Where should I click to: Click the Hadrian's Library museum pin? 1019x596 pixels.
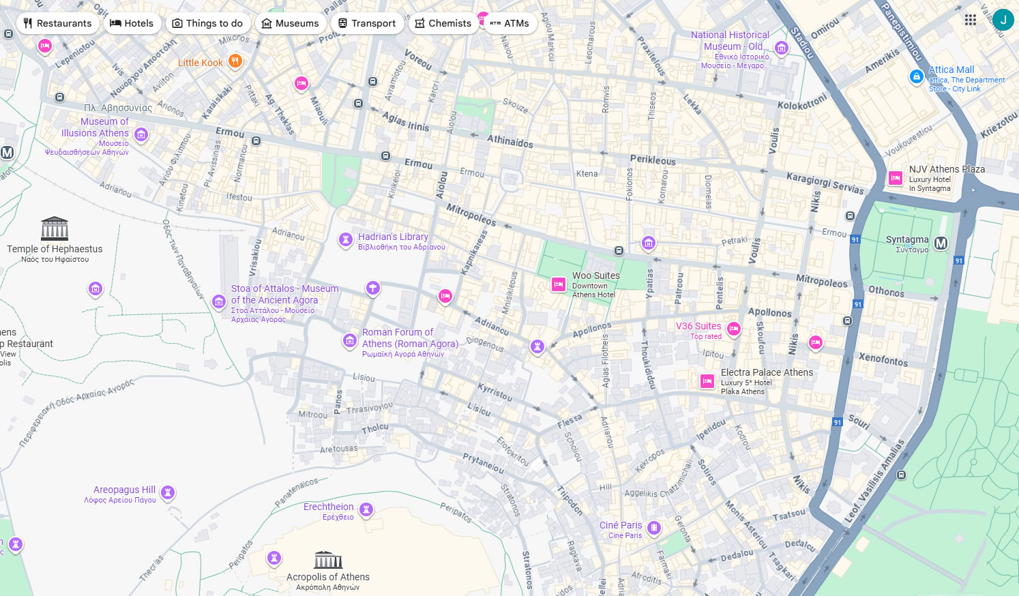[346, 239]
